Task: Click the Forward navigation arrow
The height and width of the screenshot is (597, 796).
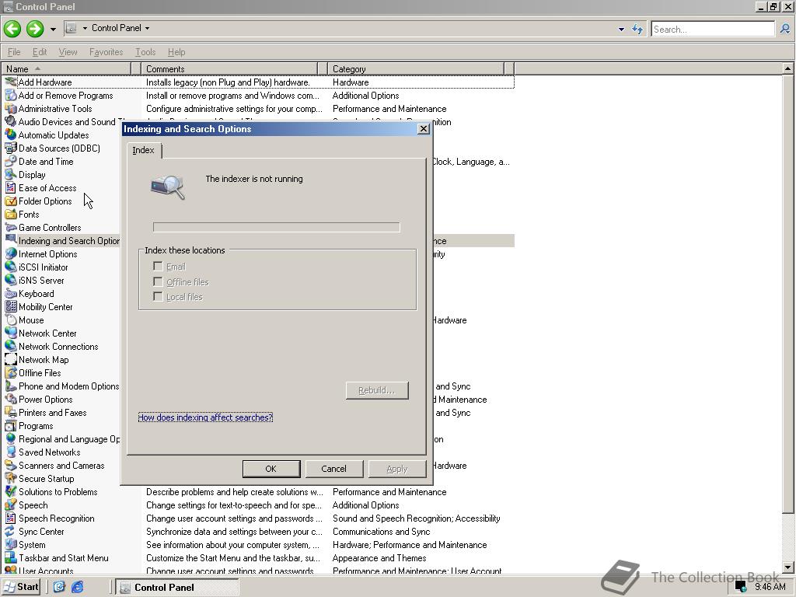Action: (x=35, y=29)
